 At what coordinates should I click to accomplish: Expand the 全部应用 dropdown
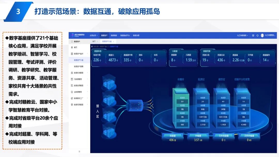coord(93,35)
